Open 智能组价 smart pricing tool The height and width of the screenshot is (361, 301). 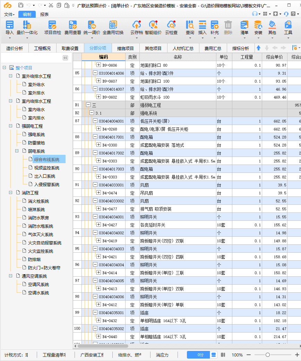coord(153,25)
